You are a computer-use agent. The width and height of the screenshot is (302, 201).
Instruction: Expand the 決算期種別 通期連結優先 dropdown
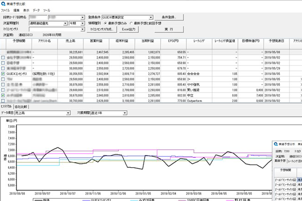tap(65, 23)
